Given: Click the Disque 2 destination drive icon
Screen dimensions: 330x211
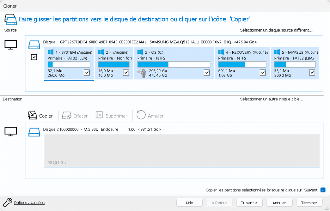Looking at the screenshot, I should [34, 132].
